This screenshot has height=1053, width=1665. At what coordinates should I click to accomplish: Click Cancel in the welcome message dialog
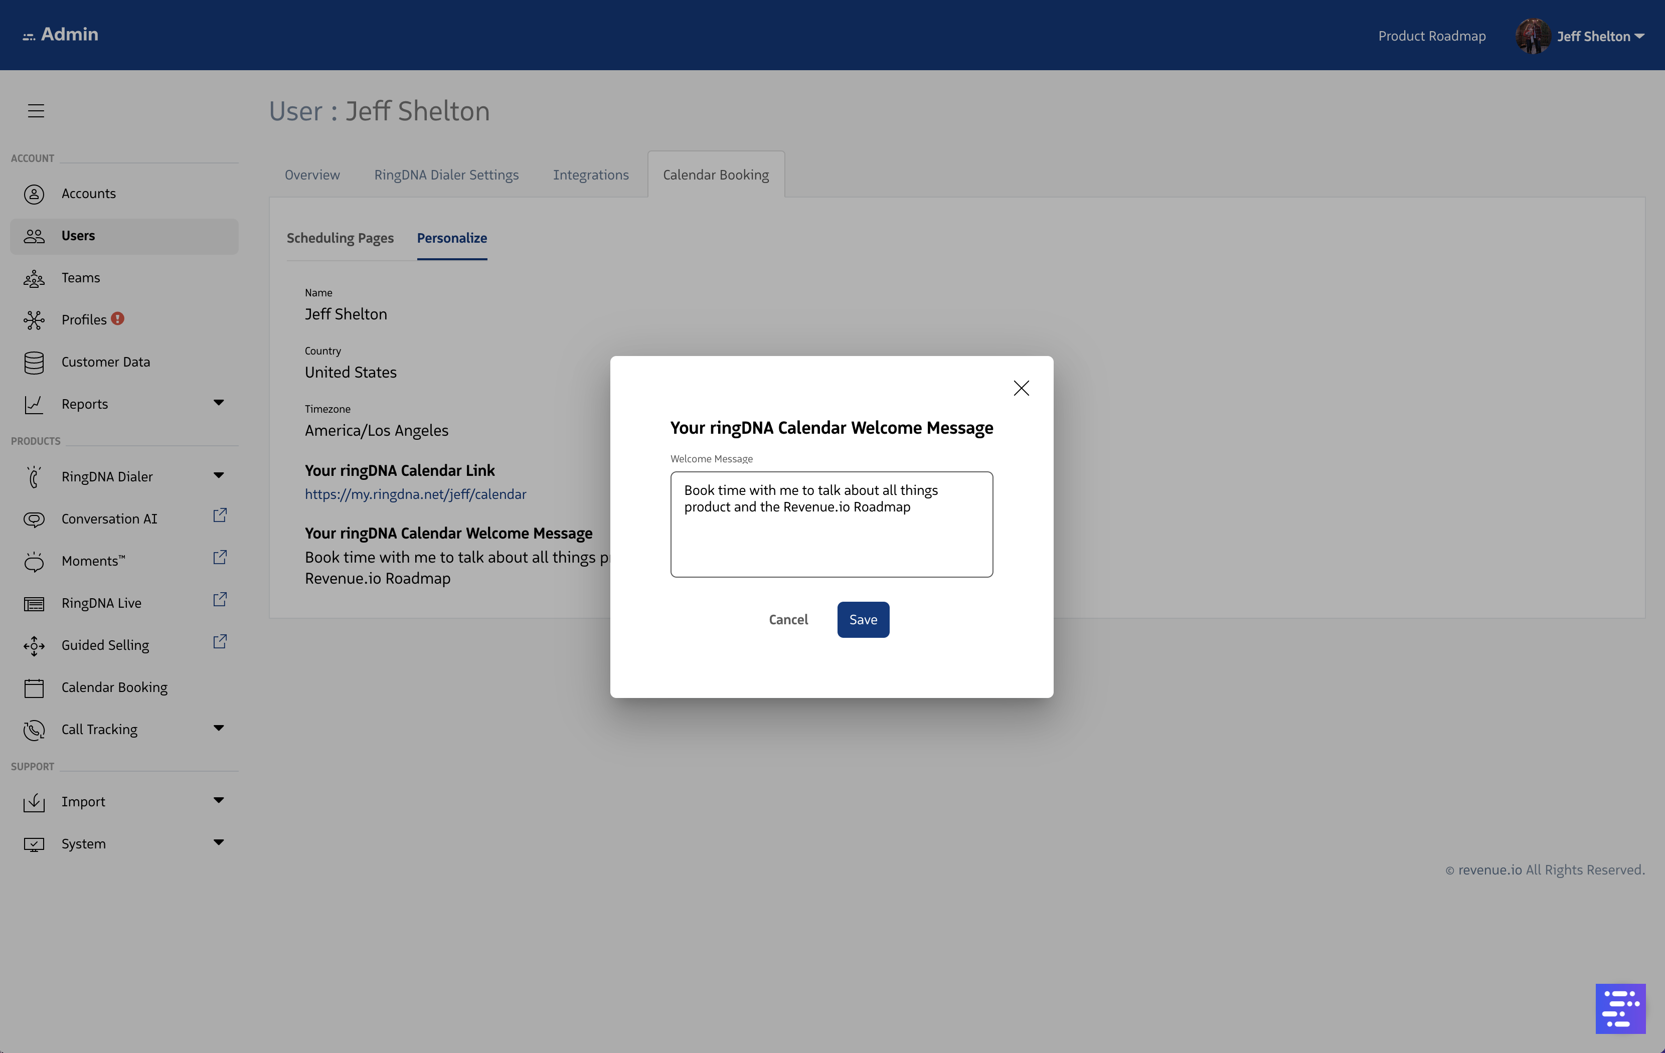click(x=788, y=619)
